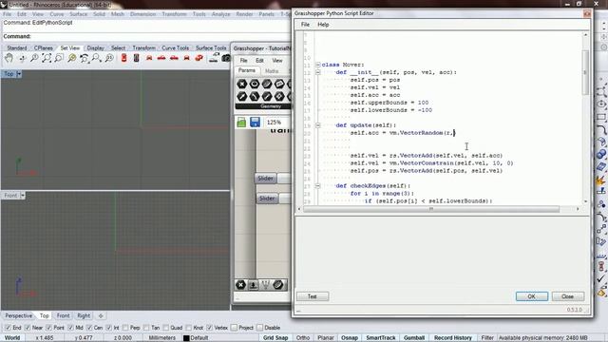Select the Pan hand tool in Rhino toolbar

point(9,59)
